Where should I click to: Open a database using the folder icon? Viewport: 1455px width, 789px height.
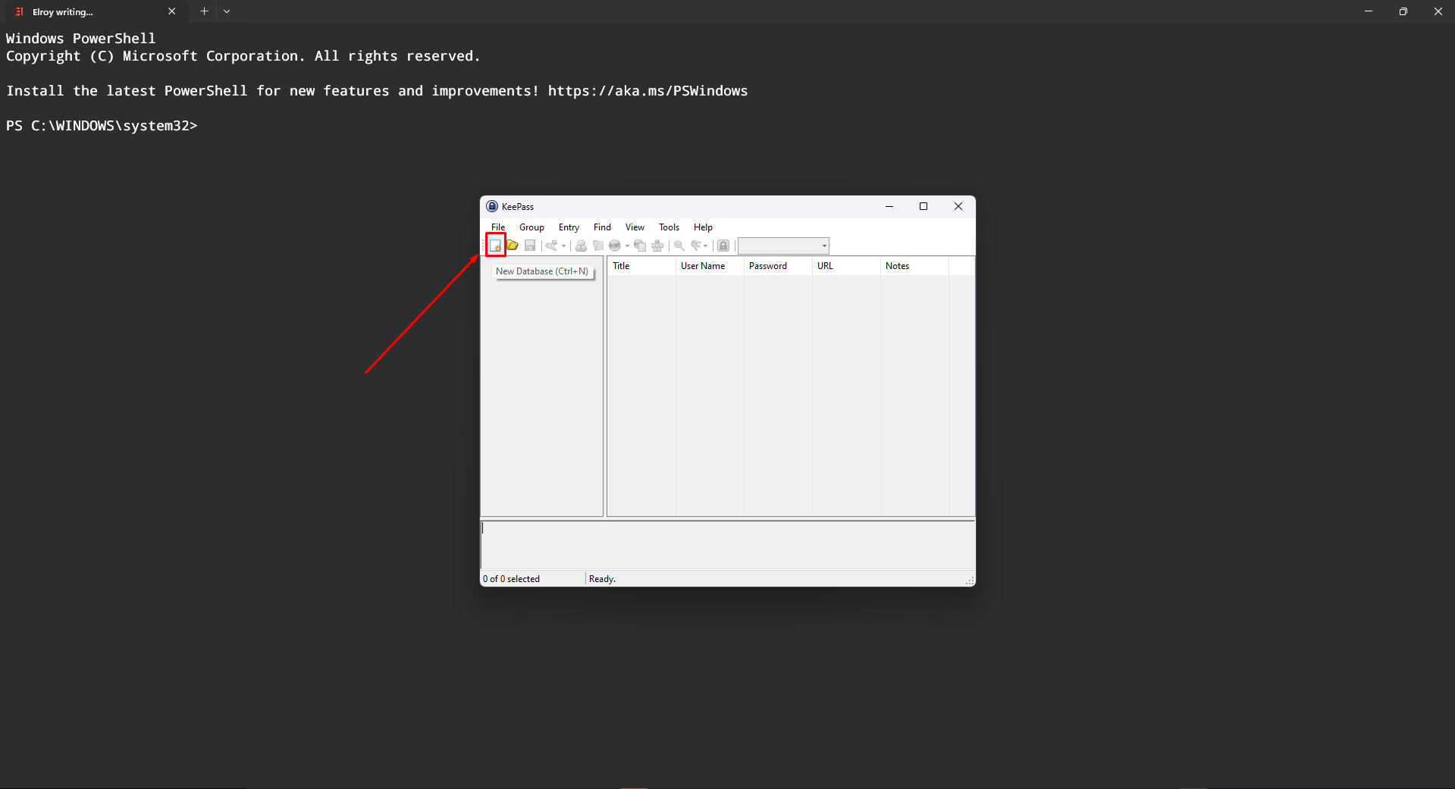(513, 246)
